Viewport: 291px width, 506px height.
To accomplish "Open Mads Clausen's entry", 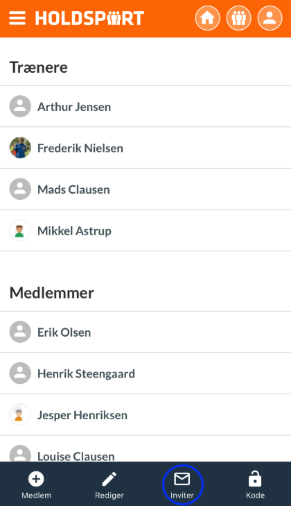I will click(145, 189).
